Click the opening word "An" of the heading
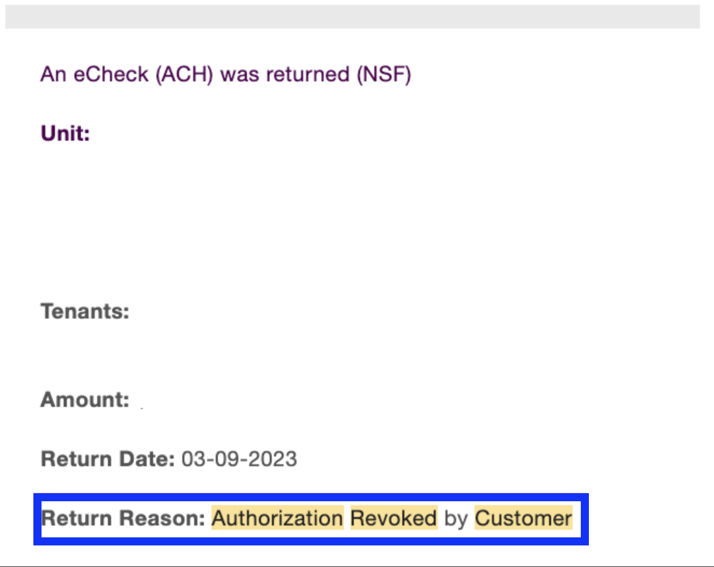 (53, 74)
